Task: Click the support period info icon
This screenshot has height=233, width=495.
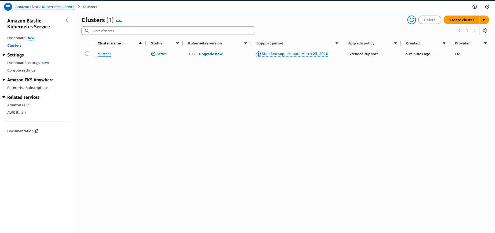Action: [259, 54]
